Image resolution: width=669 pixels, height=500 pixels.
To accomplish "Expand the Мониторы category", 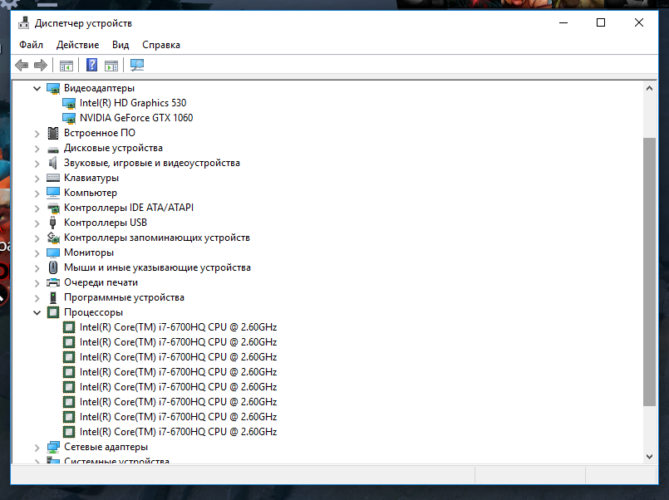I will [x=37, y=252].
